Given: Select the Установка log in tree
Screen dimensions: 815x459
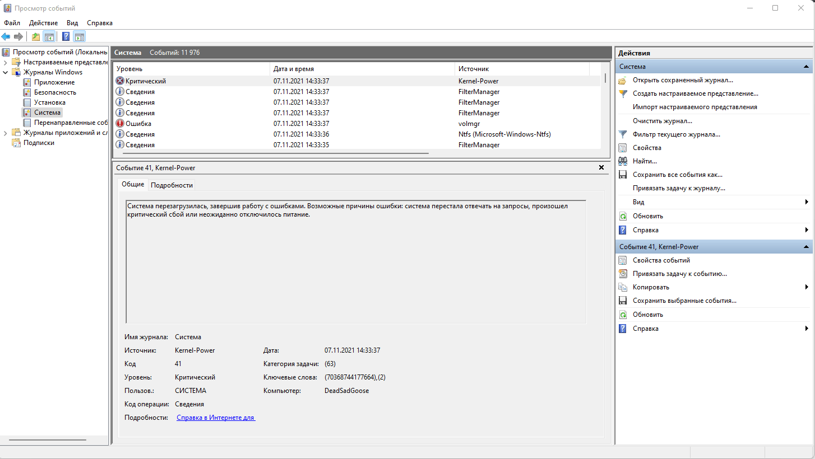Looking at the screenshot, I should [x=50, y=102].
